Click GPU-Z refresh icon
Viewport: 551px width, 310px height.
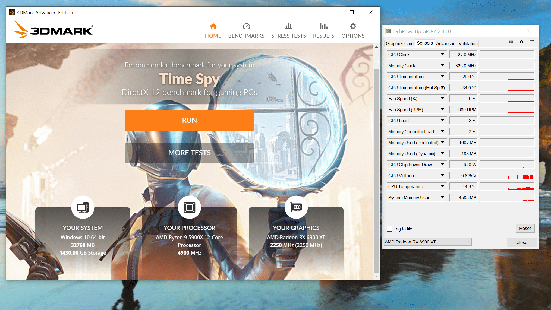(521, 42)
